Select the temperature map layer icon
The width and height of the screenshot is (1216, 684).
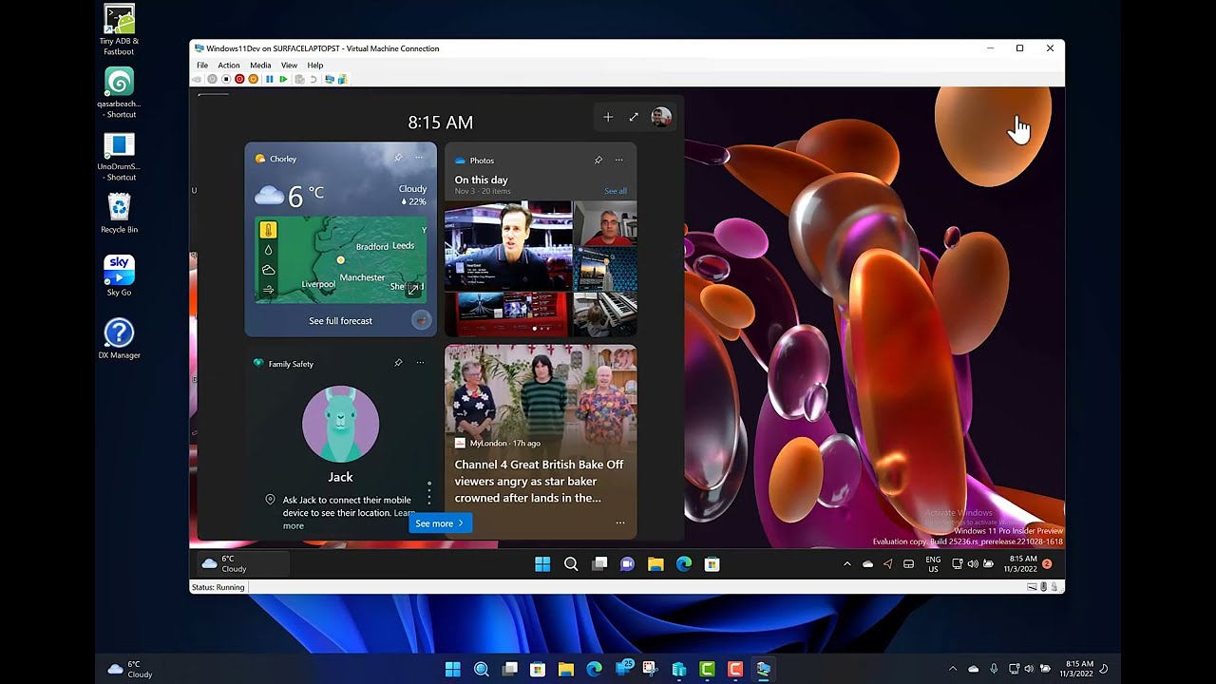click(x=268, y=230)
